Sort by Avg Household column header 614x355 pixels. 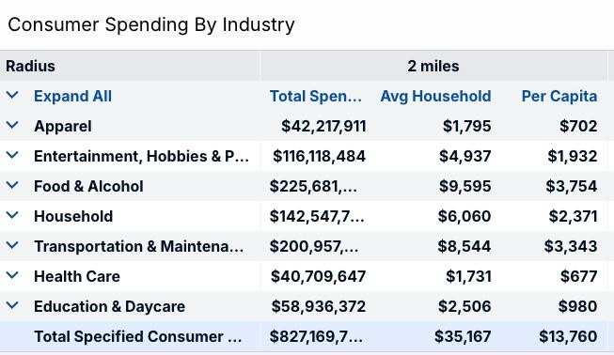click(x=436, y=96)
